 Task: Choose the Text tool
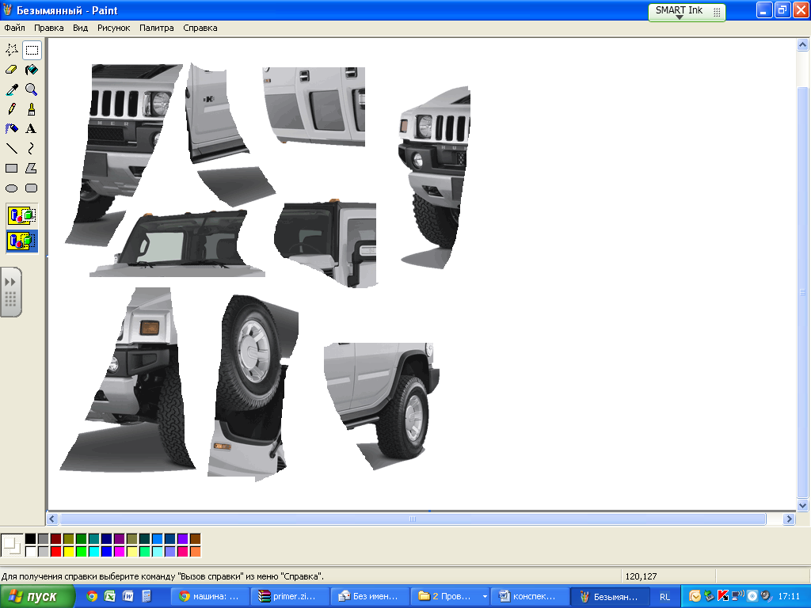pos(31,129)
